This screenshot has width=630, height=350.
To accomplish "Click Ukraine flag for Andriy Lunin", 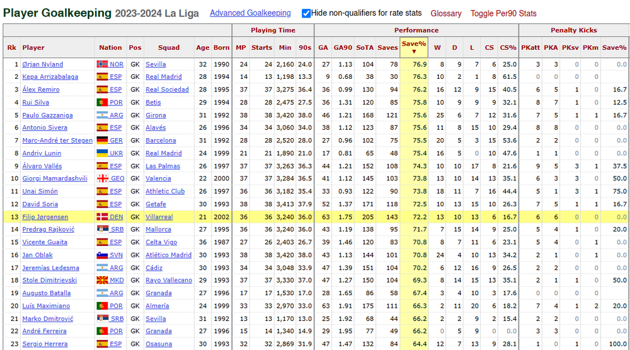I will 102,153.
